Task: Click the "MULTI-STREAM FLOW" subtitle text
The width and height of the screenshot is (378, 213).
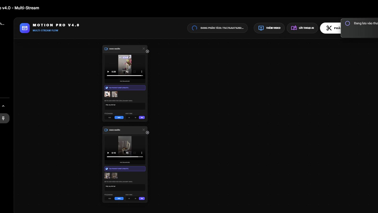Action: 45,31
